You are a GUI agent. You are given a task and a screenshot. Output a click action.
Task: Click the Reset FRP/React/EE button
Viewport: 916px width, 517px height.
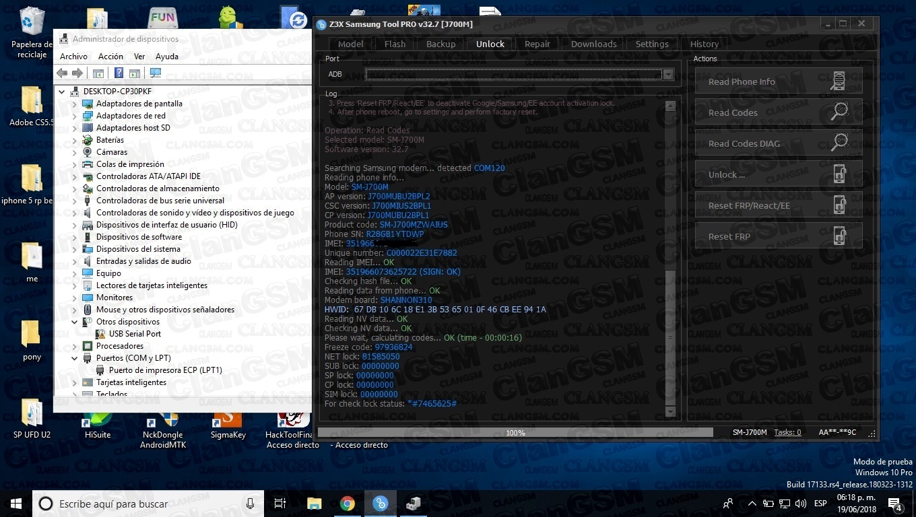pyautogui.click(x=779, y=205)
